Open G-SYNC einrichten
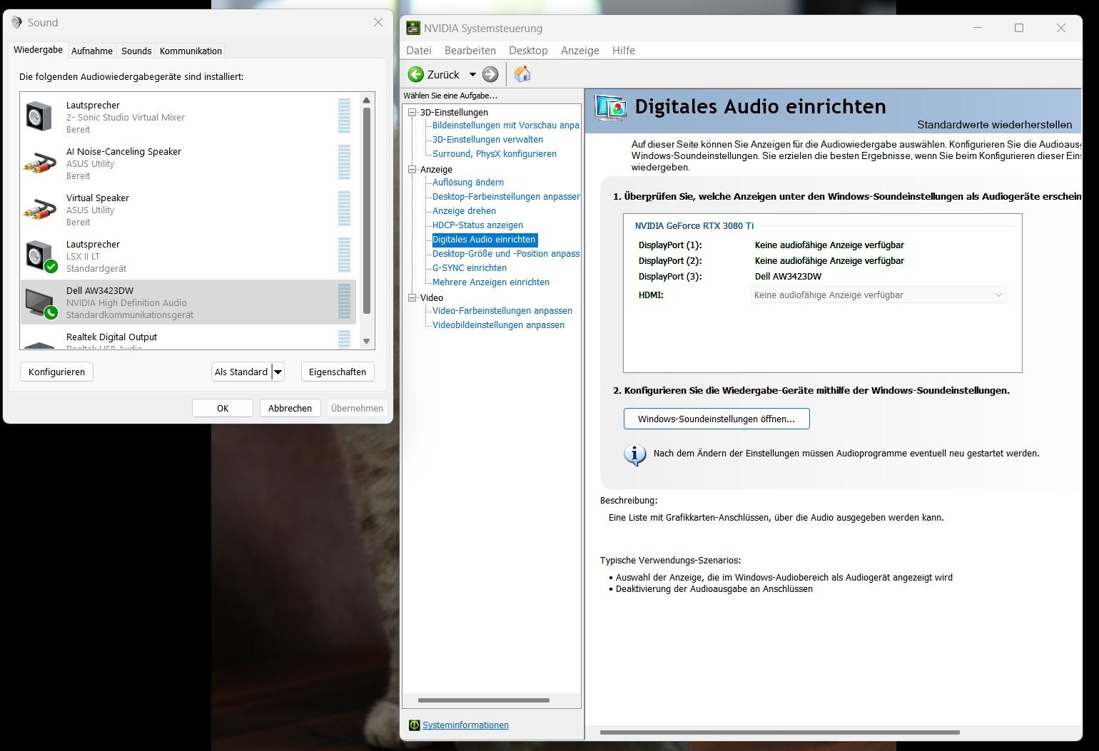This screenshot has height=751, width=1099. tap(470, 268)
